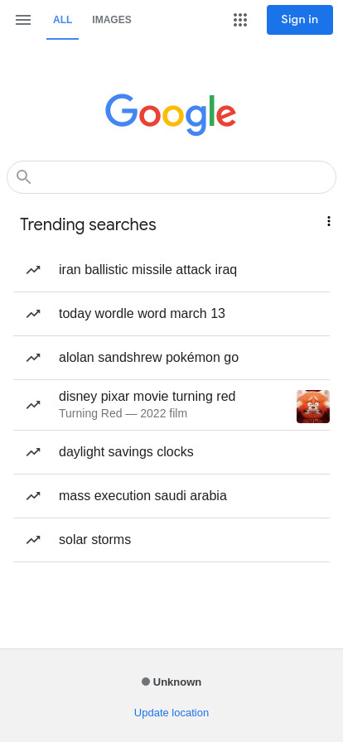This screenshot has height=742, width=343.
Task: Click trending arrow beside alolan sandshrew
Action: [x=33, y=358]
